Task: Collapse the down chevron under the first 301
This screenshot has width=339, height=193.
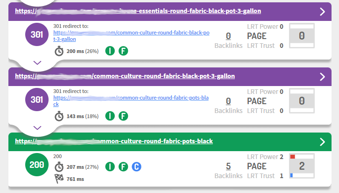Action: (38, 62)
